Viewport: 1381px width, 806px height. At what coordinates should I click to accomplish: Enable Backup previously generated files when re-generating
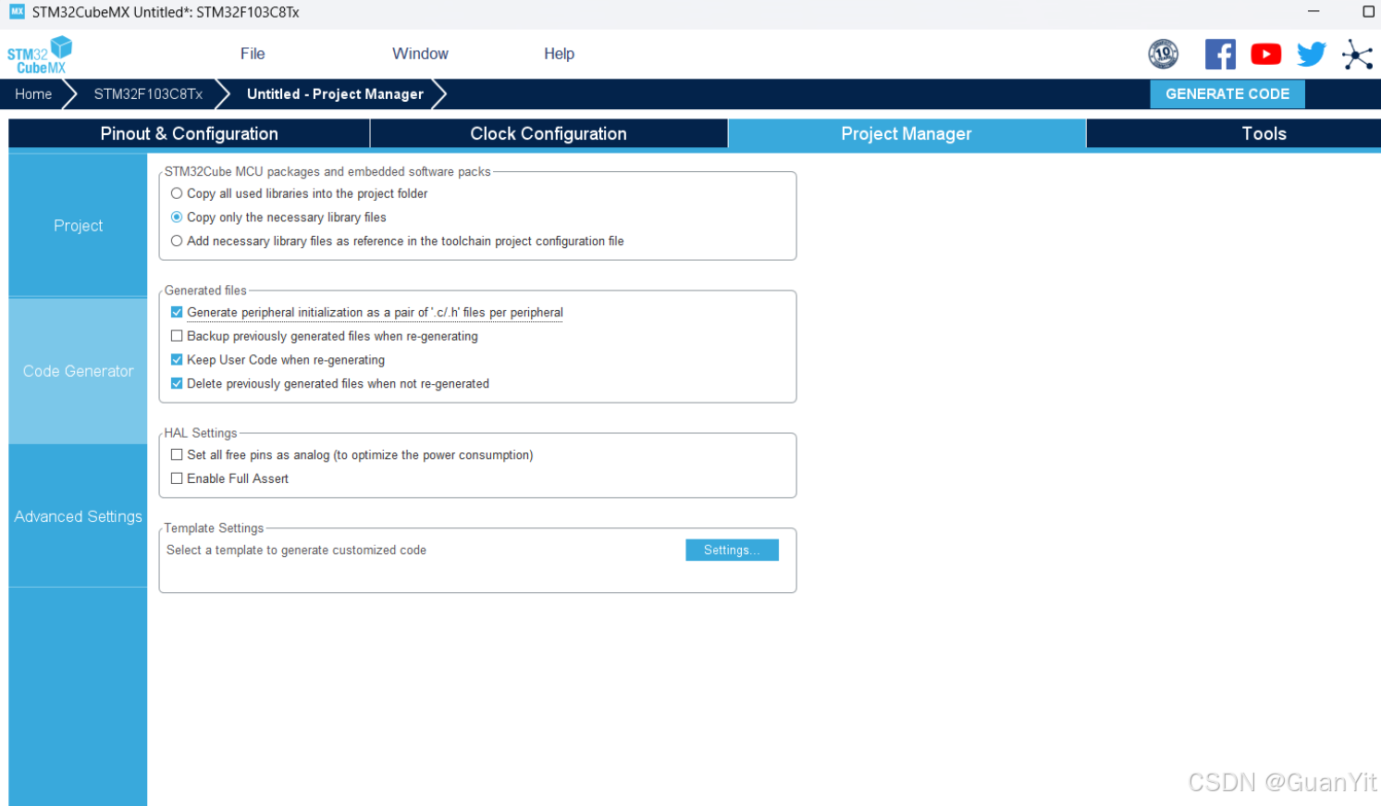(x=177, y=336)
